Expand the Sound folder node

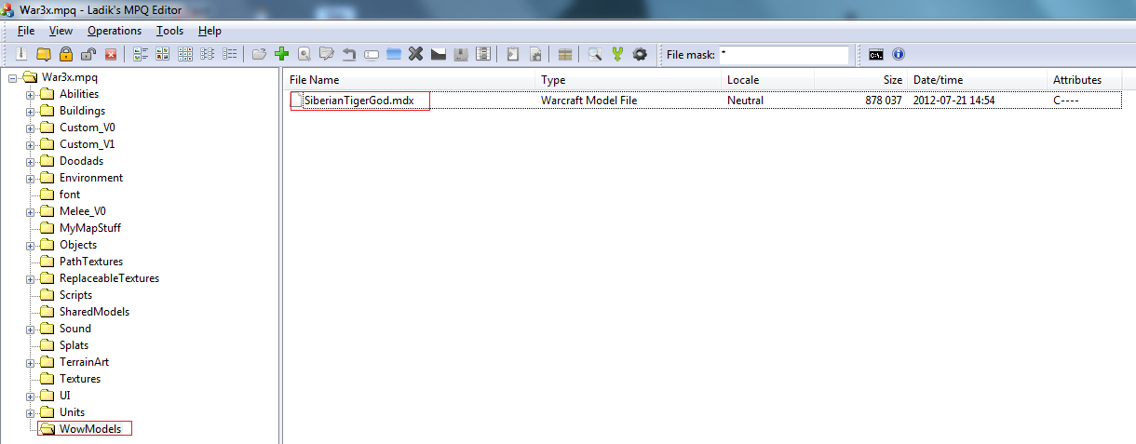click(x=30, y=329)
